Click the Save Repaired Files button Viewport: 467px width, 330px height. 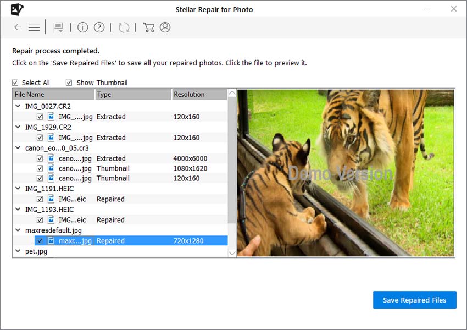tap(414, 300)
